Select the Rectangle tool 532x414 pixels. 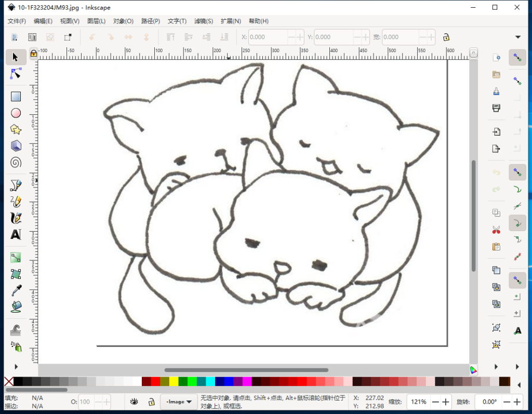tap(16, 97)
